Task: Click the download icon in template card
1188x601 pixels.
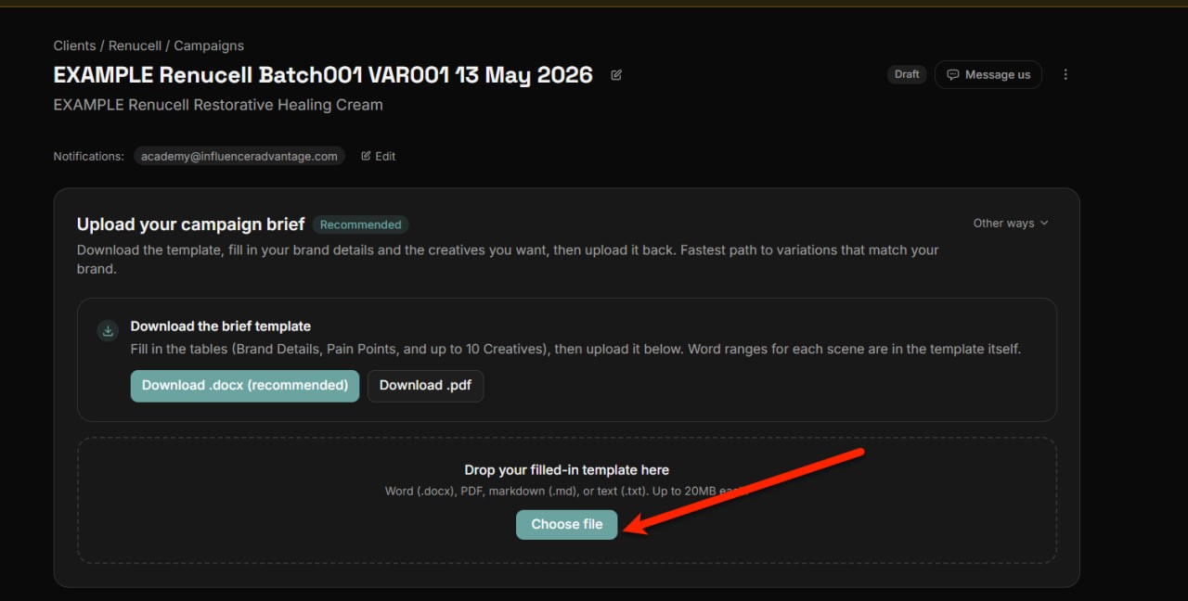Action: point(108,330)
